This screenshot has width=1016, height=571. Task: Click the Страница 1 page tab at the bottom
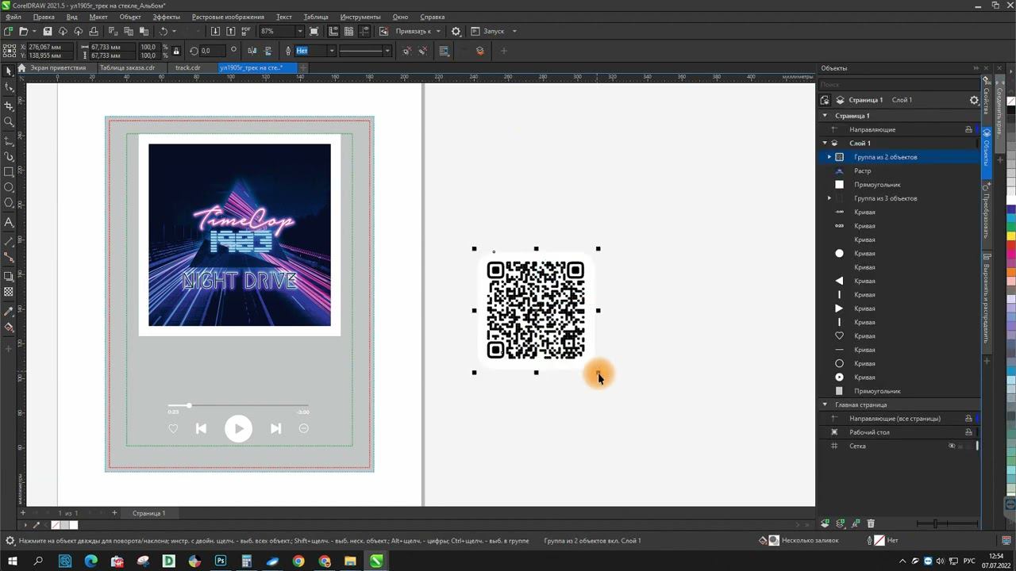coord(148,513)
